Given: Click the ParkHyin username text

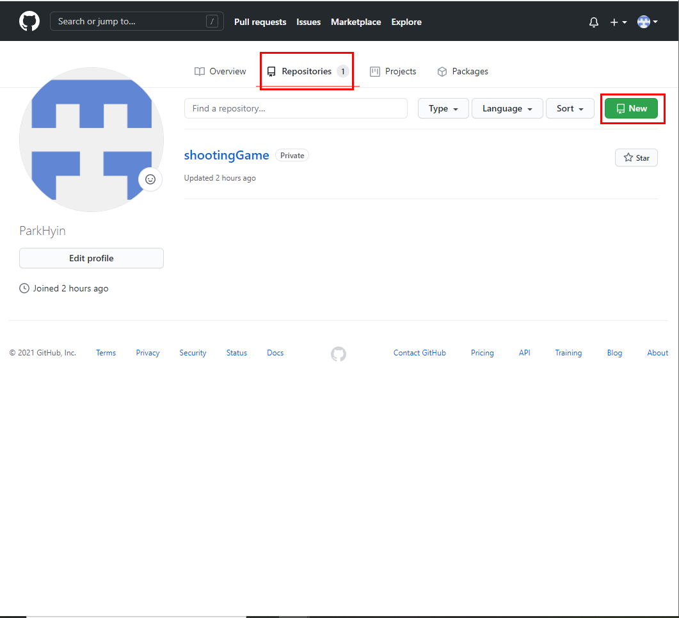Looking at the screenshot, I should (42, 231).
